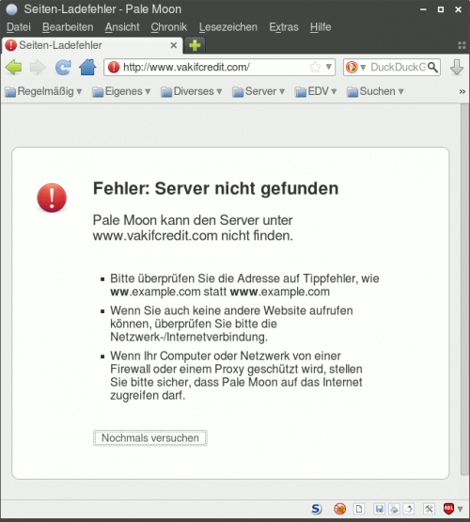Click the red site identity icon in address bar
This screenshot has width=470, height=522.
pyautogui.click(x=114, y=67)
